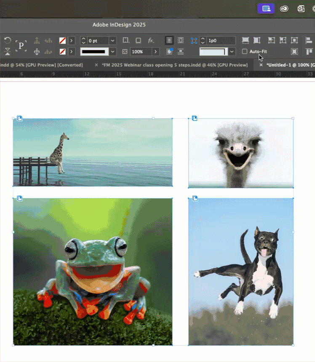
Task: Expand the opacity 100% slider arrow
Action: point(156,52)
